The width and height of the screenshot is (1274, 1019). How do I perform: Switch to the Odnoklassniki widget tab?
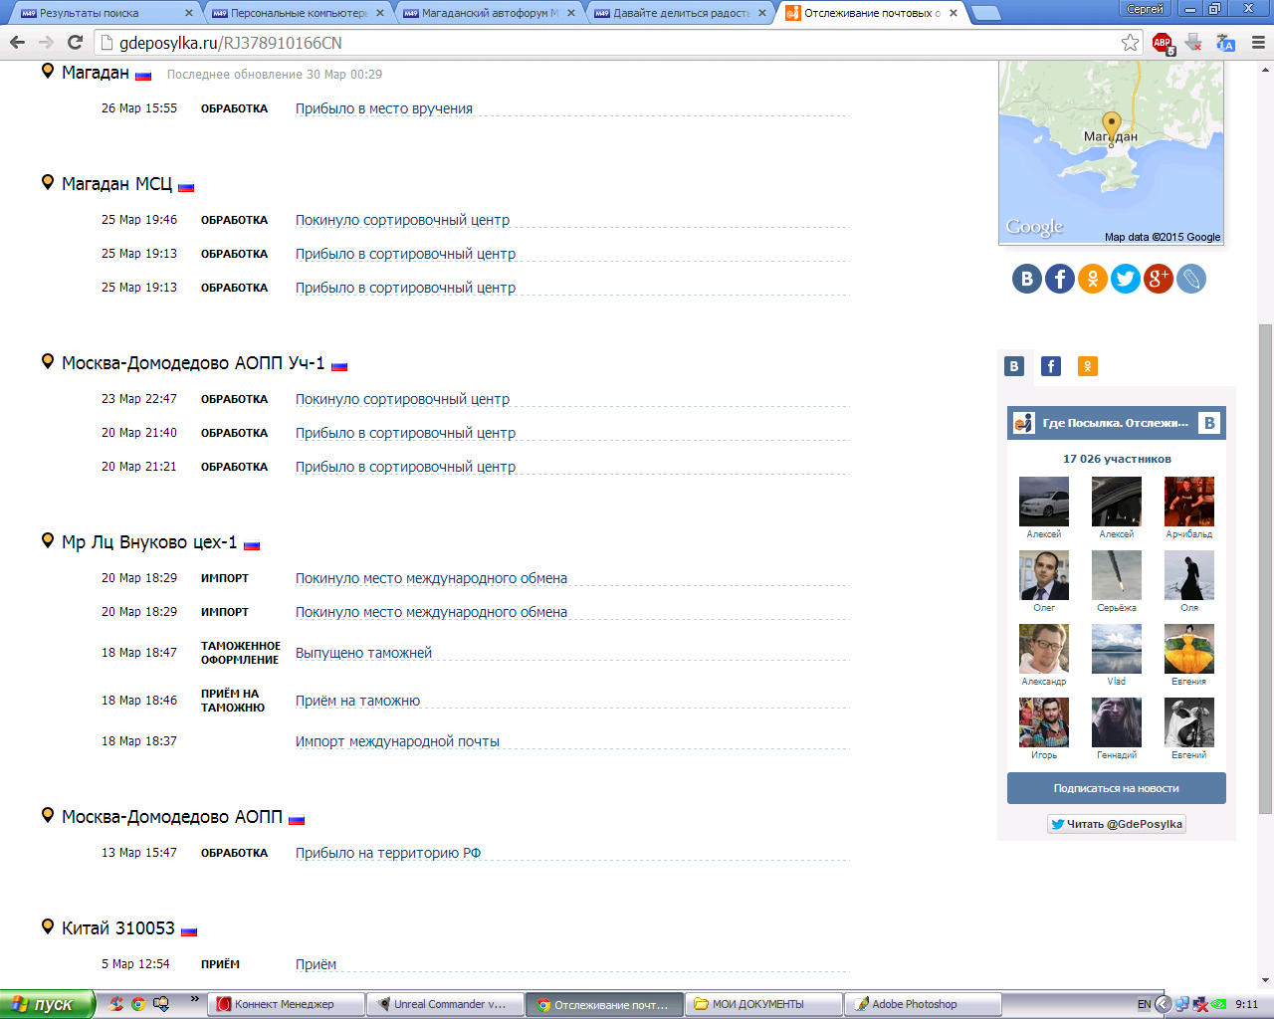click(x=1088, y=366)
